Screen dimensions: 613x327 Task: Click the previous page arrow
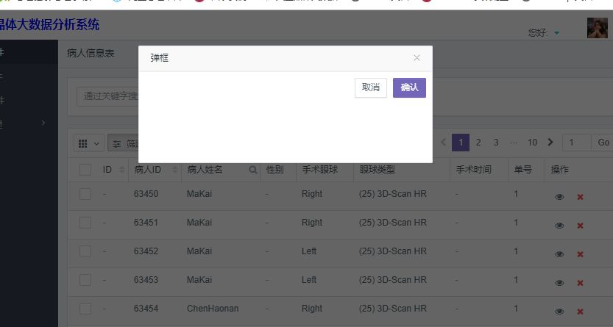tap(443, 143)
